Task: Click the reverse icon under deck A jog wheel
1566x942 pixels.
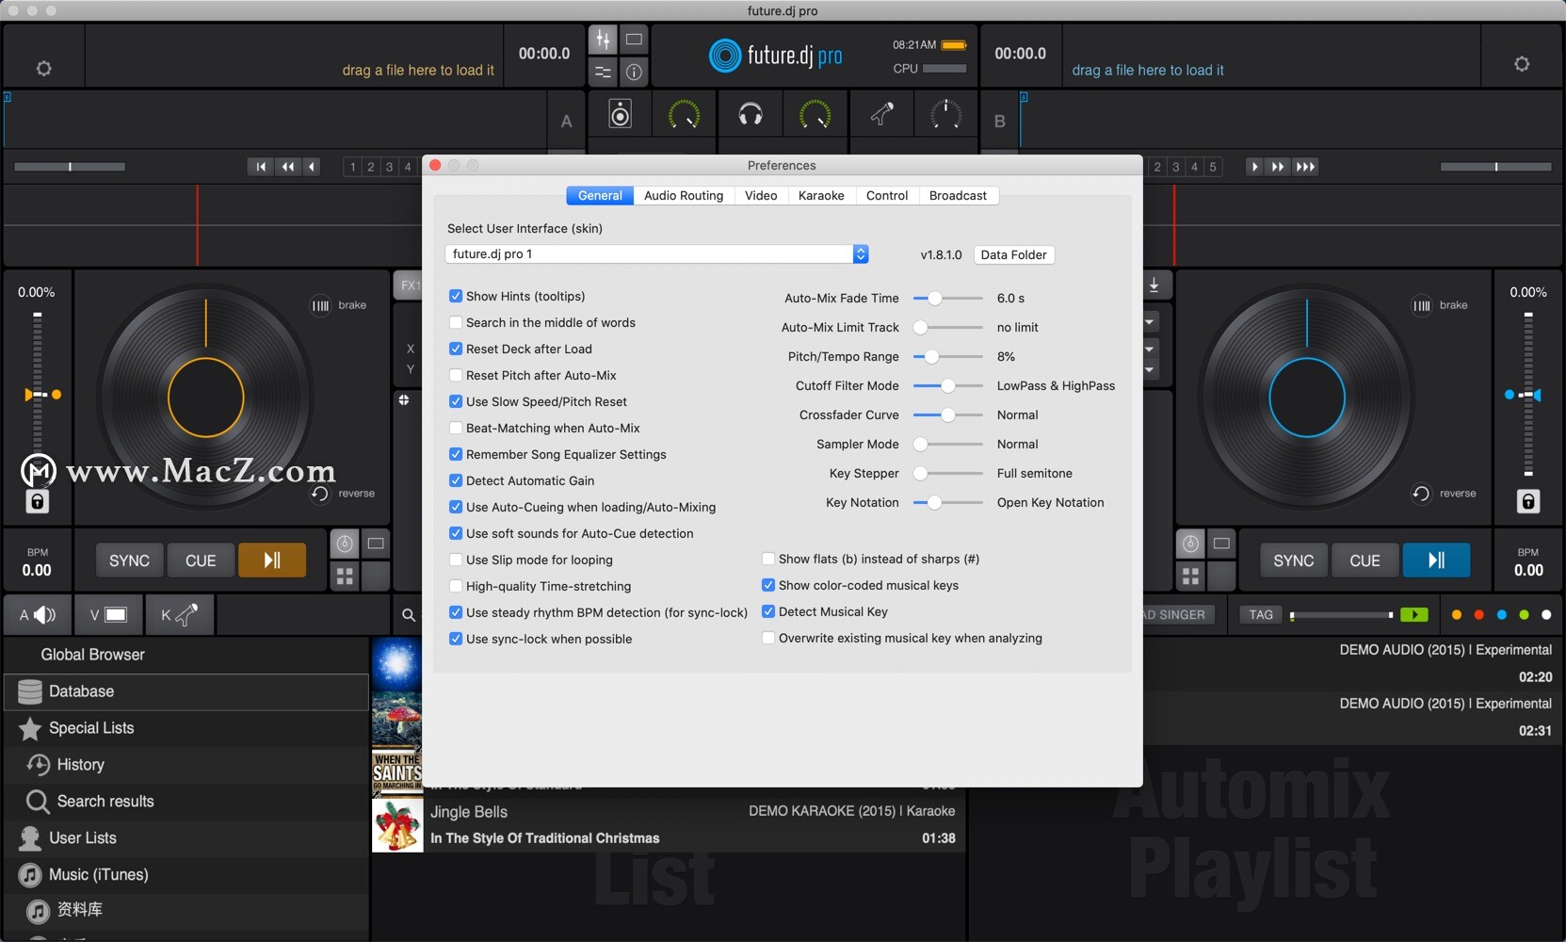Action: pos(320,493)
